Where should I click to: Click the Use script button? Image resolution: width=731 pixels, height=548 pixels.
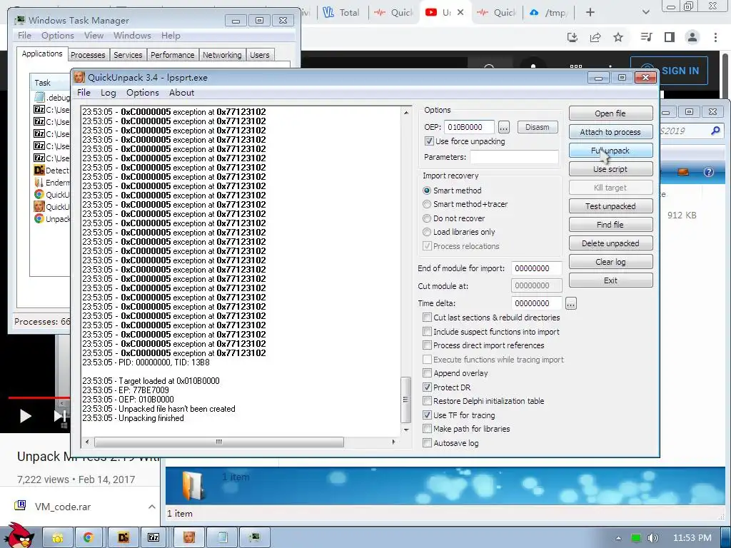point(610,169)
